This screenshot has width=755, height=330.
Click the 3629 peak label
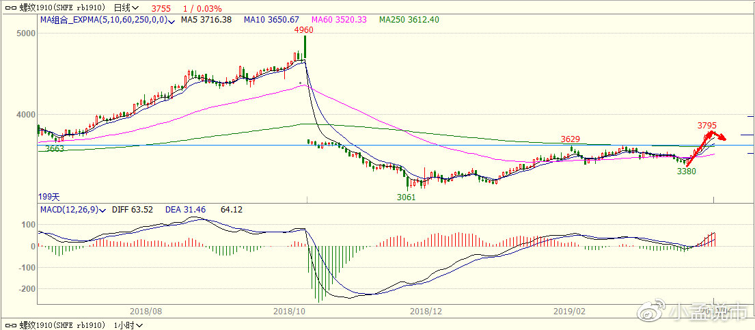coord(571,139)
